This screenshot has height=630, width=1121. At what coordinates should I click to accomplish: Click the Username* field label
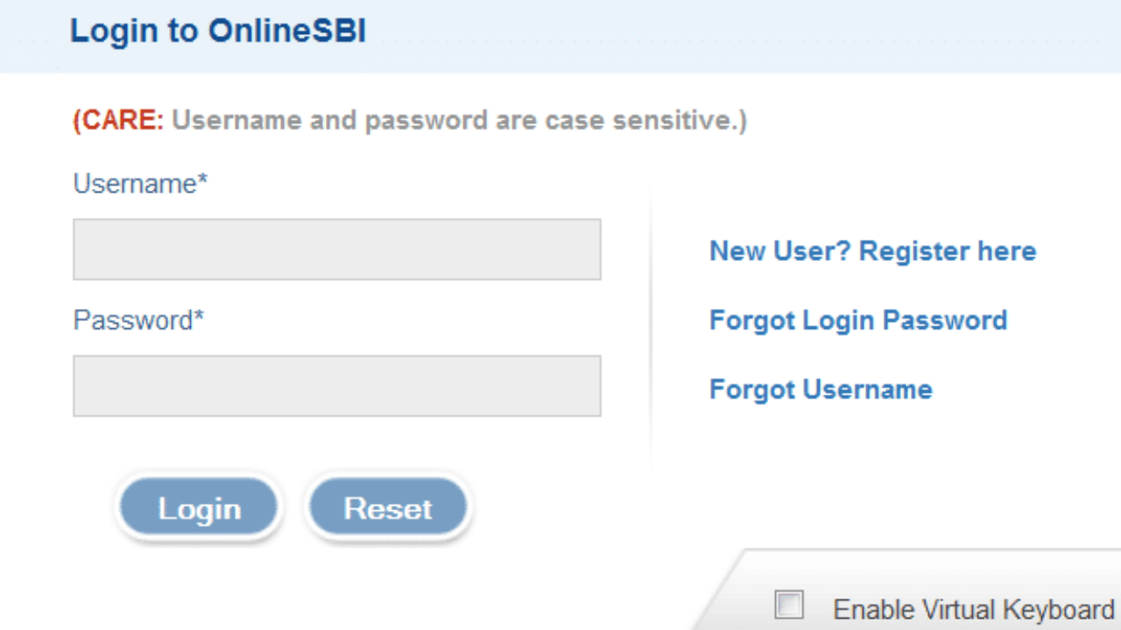click(x=140, y=184)
